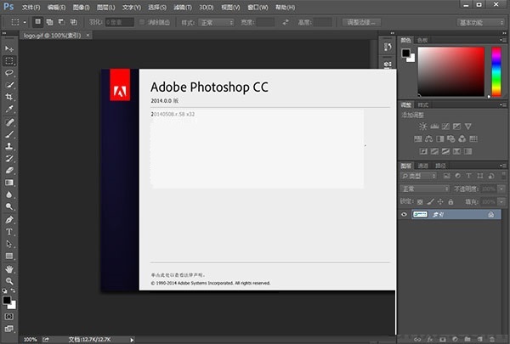Open status bar document info arrow
This screenshot has width=510, height=344.
click(x=132, y=340)
